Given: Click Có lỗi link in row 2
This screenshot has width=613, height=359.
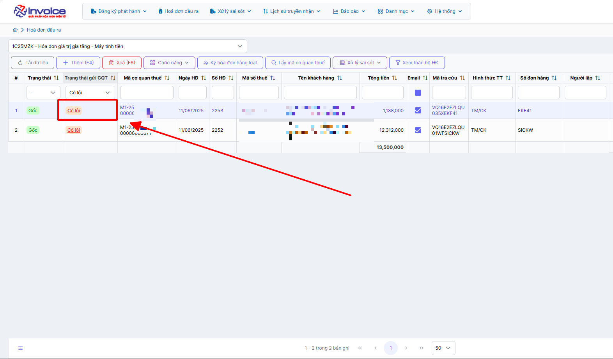Looking at the screenshot, I should 74,130.
